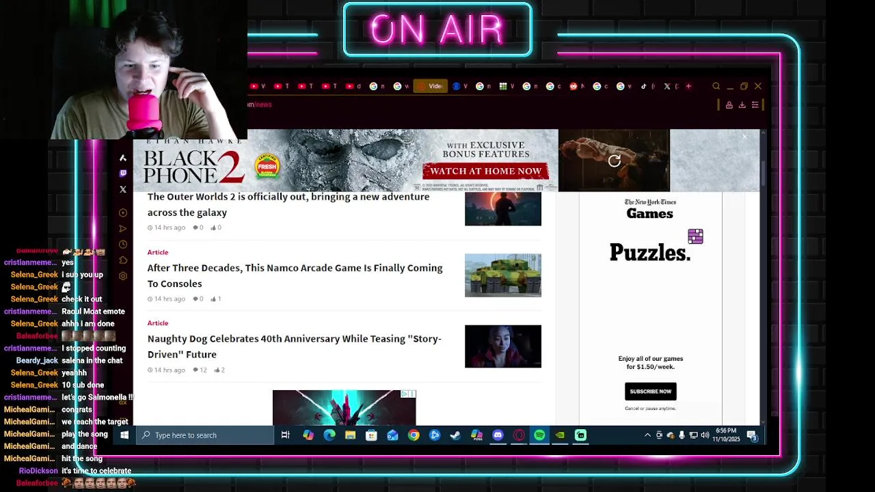This screenshot has height=492, width=875.
Task: Switch to the X browser tab
Action: click(x=669, y=86)
